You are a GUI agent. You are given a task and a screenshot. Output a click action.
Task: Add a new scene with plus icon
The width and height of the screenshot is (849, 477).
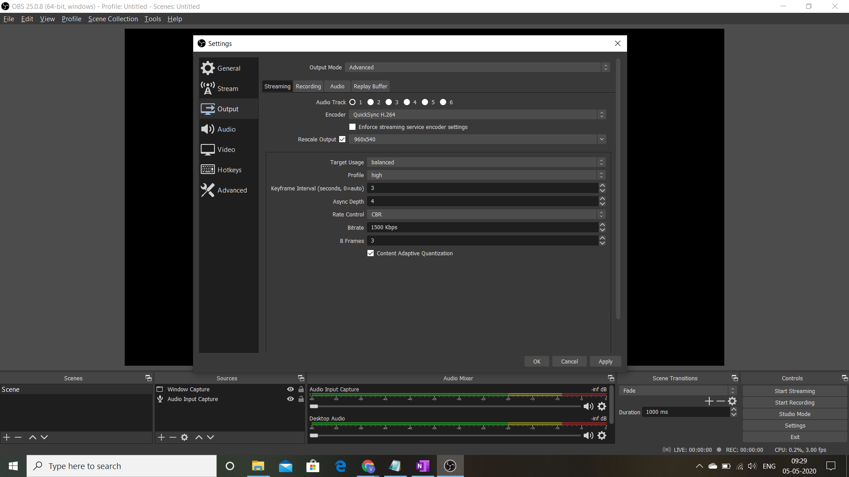(7, 437)
